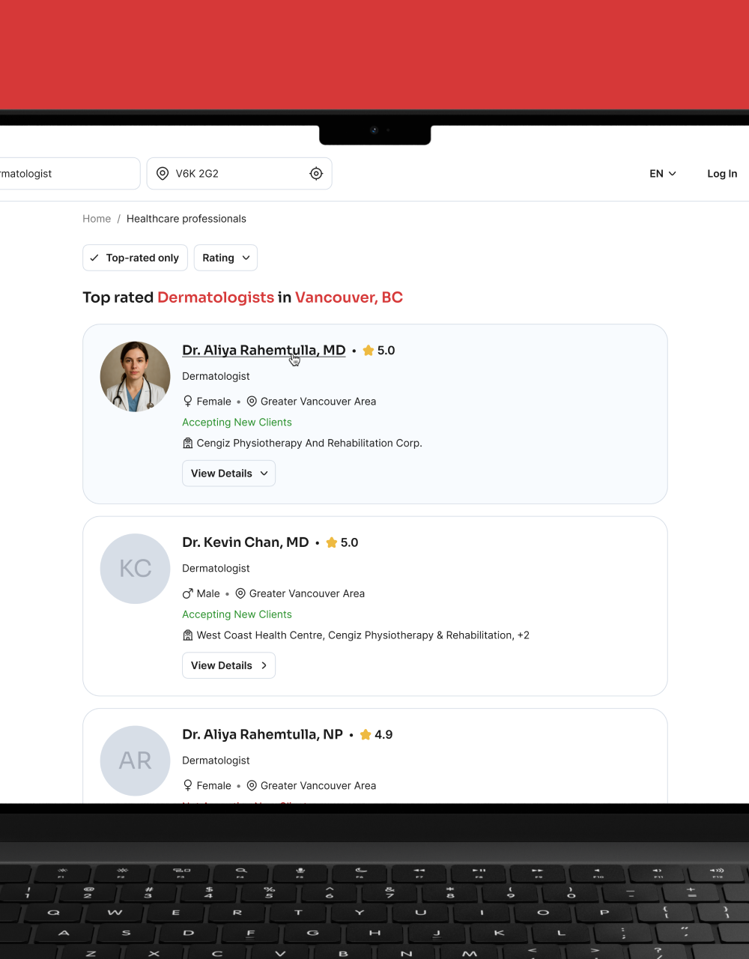Click the KC initials avatar
The image size is (749, 959).
[136, 569]
